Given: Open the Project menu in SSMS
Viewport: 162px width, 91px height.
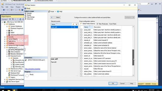Looking at the screenshot, I should [18, 7].
